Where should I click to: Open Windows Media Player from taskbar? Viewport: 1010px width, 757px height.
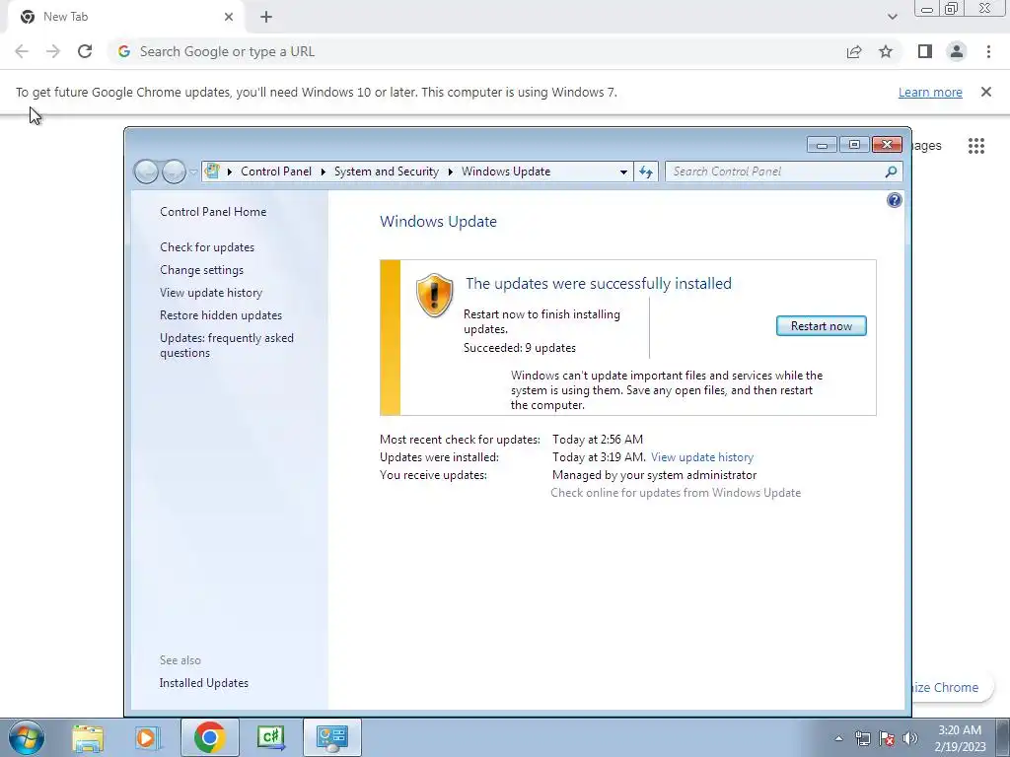point(148,737)
